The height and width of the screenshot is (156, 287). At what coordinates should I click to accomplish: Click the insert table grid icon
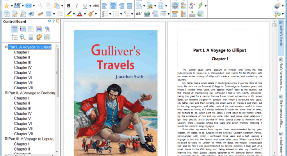click(x=163, y=14)
